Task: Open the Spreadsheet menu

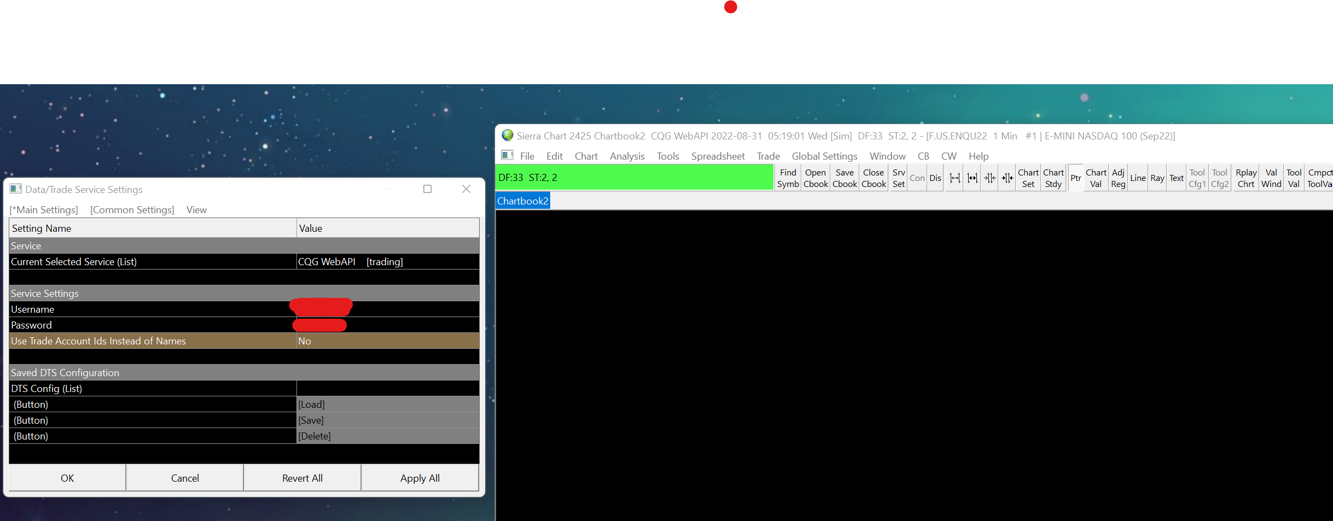Action: (x=718, y=156)
